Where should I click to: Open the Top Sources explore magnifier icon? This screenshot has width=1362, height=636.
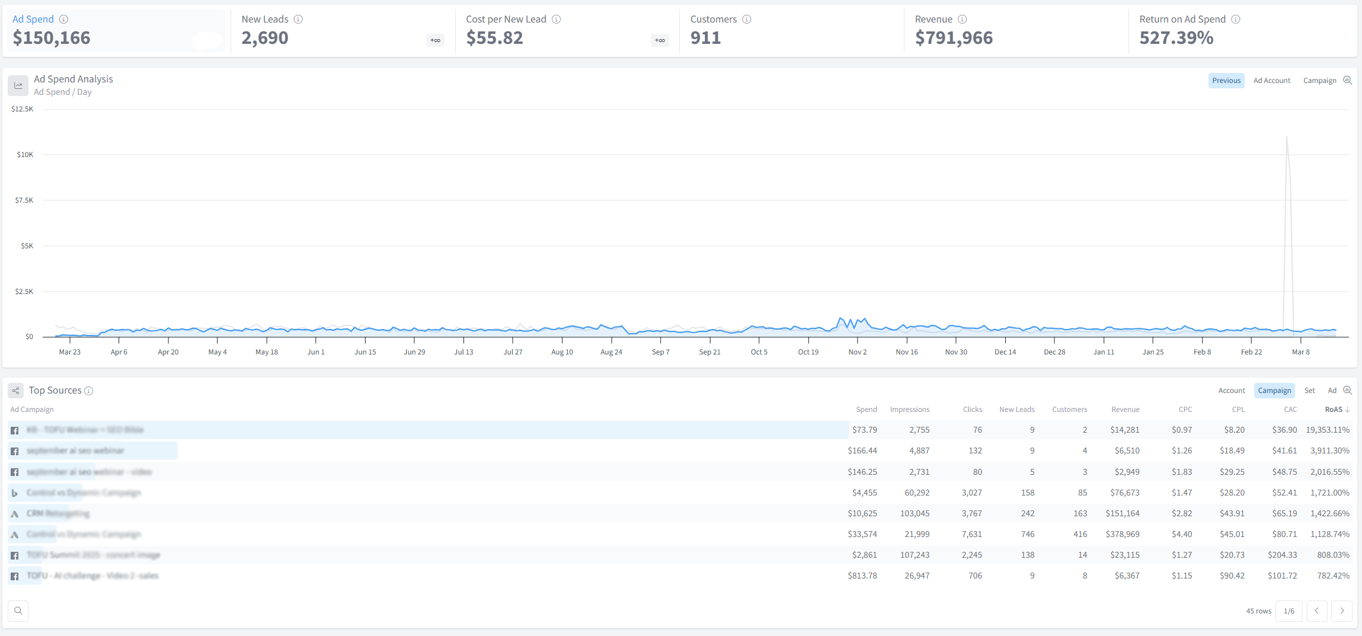click(x=1348, y=391)
